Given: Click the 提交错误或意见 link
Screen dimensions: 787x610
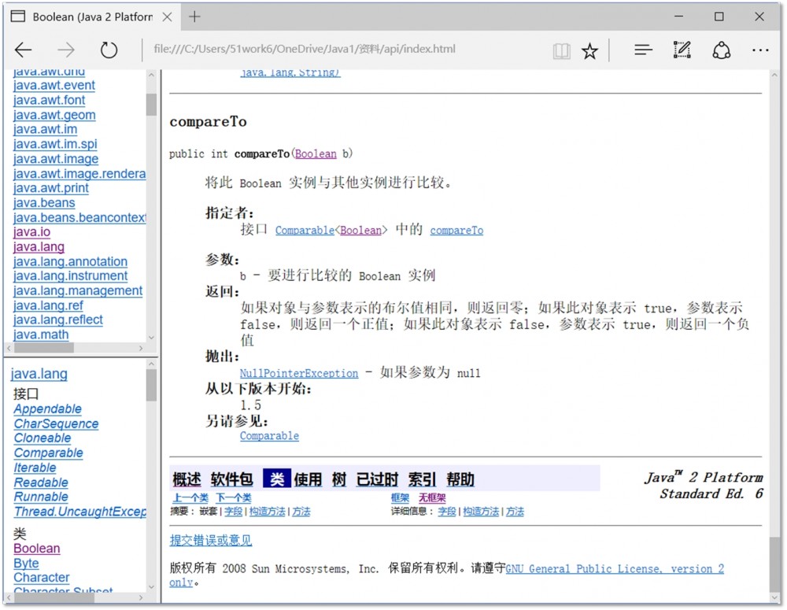Looking at the screenshot, I should pyautogui.click(x=210, y=542).
